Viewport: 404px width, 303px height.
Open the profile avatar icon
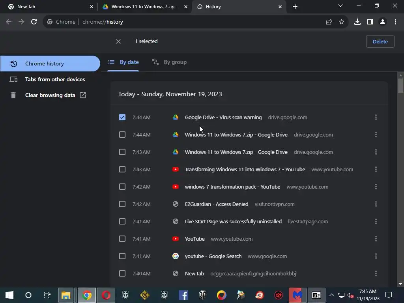point(383,22)
